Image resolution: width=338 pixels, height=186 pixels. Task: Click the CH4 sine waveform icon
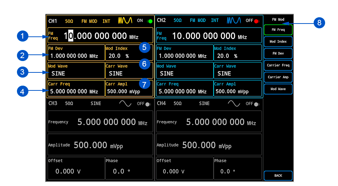pyautogui.click(x=234, y=103)
